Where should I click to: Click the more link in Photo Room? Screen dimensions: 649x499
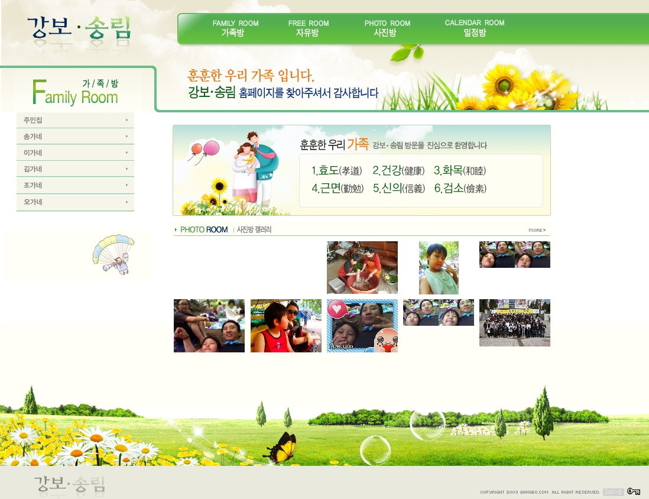point(537,230)
